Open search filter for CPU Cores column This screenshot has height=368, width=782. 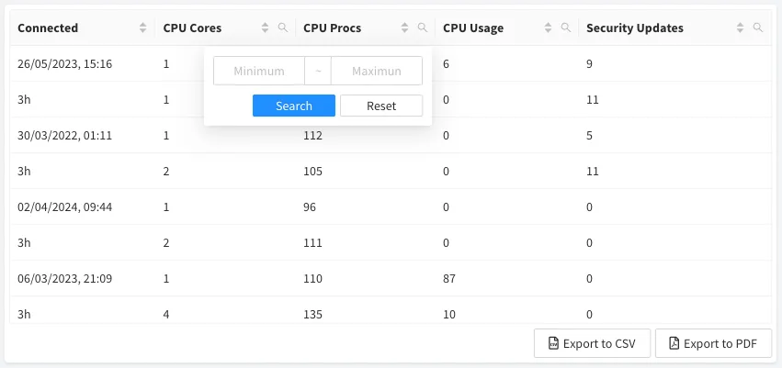[x=283, y=28]
